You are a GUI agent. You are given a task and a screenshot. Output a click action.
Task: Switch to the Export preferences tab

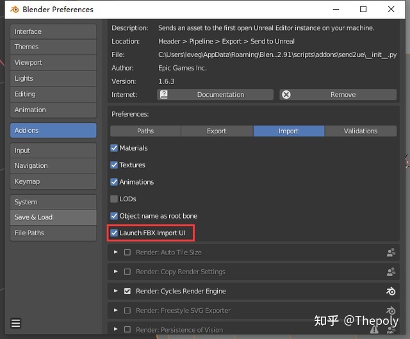coord(217,131)
